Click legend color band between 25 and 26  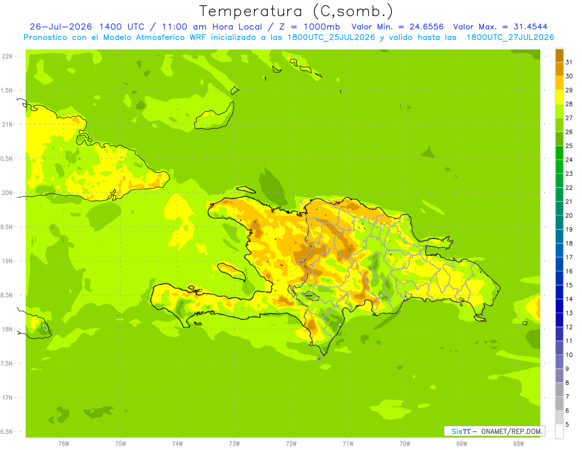pos(559,138)
